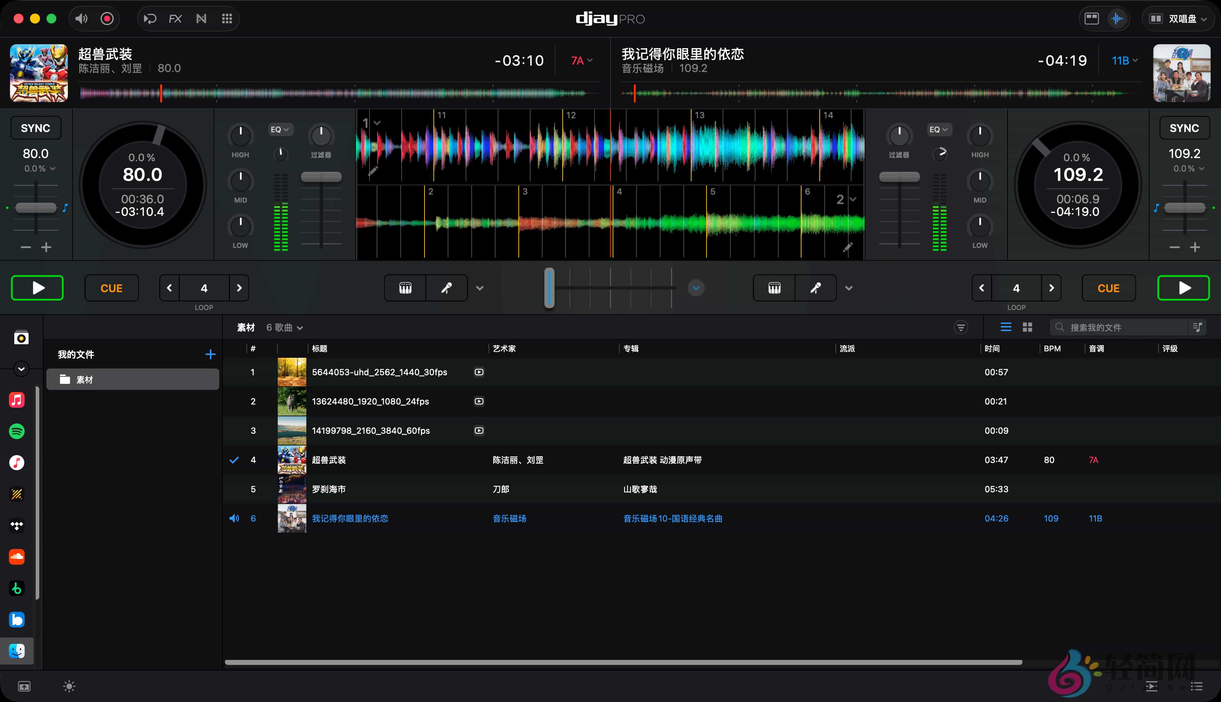Viewport: 1221px width, 702px height.
Task: Nudge deck 1 tempo up with plus
Action: coord(46,247)
